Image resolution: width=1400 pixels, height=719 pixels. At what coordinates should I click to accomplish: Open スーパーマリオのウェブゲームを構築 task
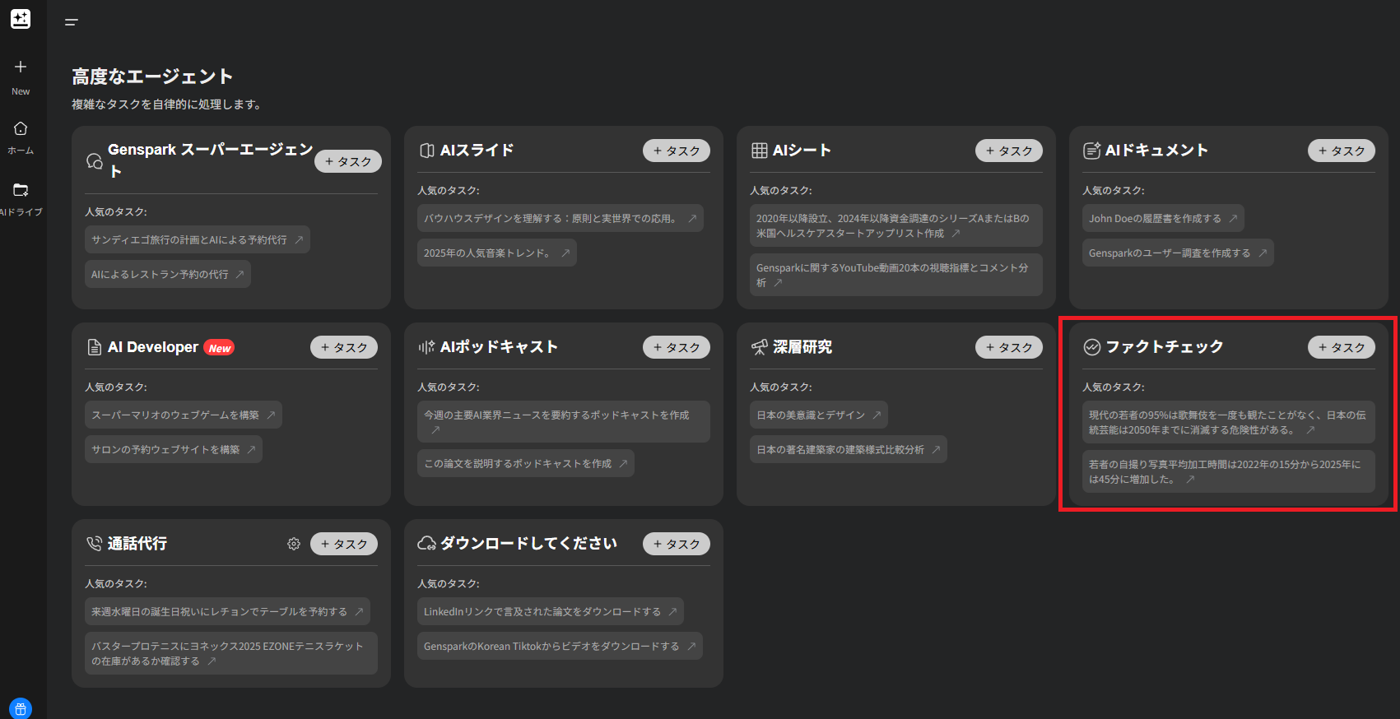[x=184, y=415]
